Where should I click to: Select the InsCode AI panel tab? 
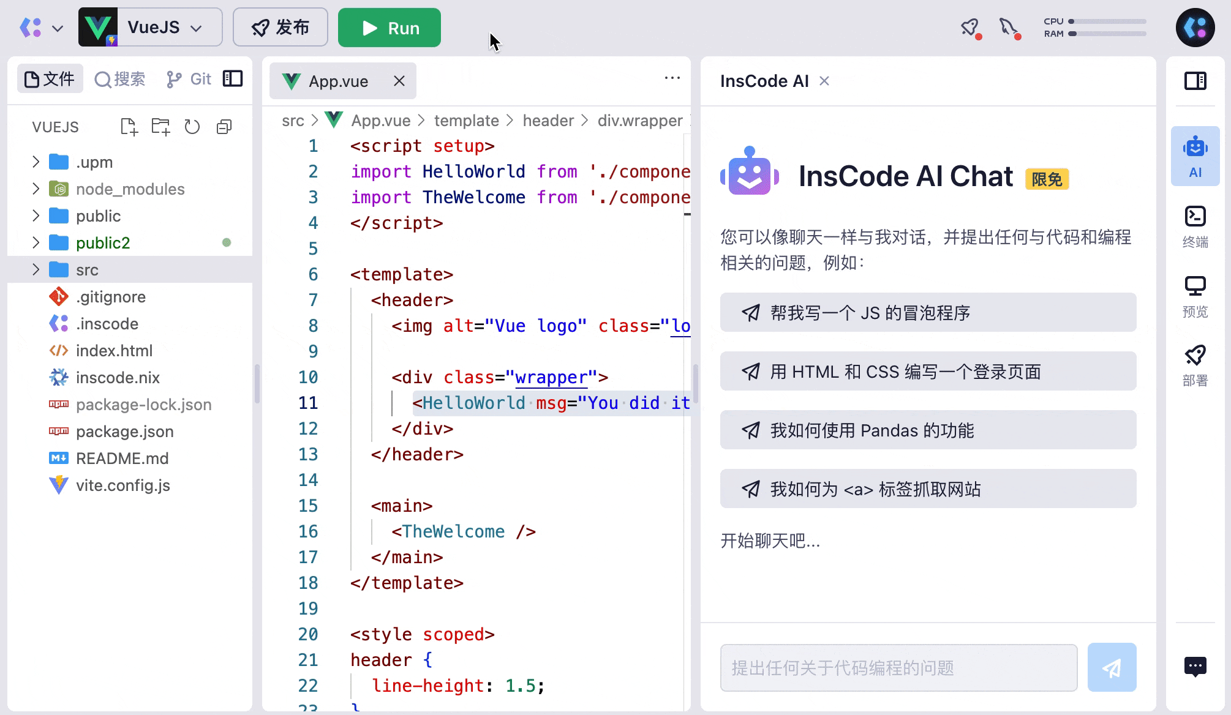764,81
